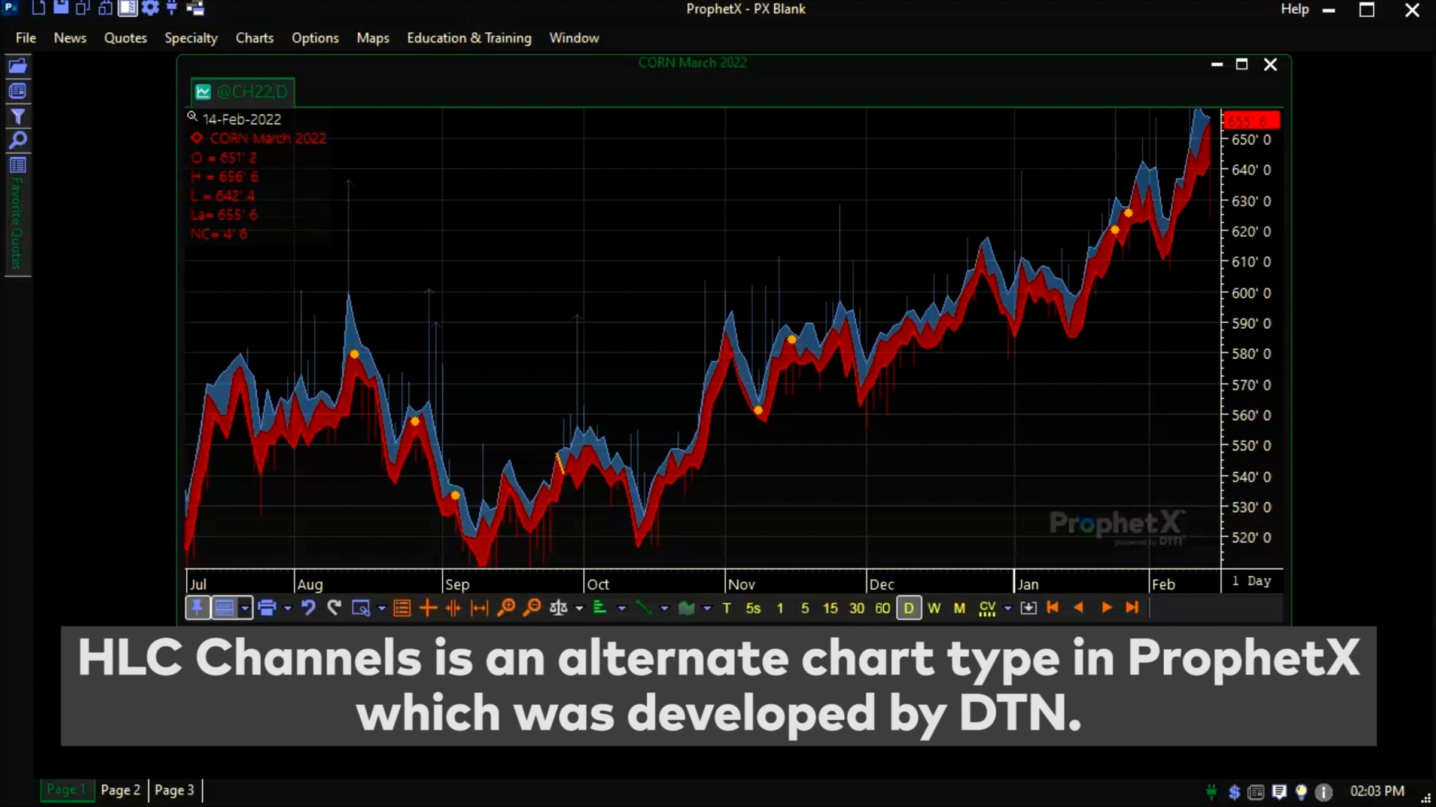Select the @CH22,D chart tab

[x=242, y=92]
